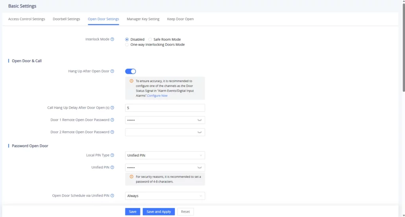Click the Reset button
Viewport: 405px width, 217px height.
click(185, 211)
